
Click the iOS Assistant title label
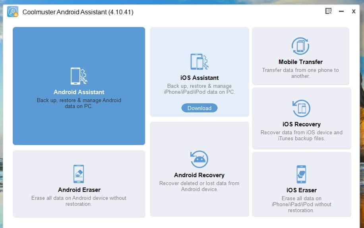tap(199, 78)
